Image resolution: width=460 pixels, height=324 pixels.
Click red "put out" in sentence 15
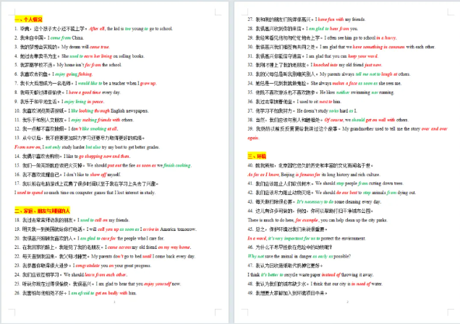[x=114, y=165]
